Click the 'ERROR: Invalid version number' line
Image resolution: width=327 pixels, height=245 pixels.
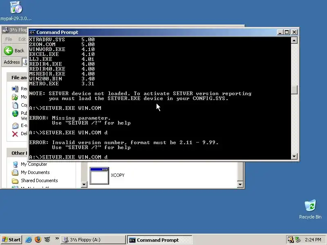coord(124,143)
